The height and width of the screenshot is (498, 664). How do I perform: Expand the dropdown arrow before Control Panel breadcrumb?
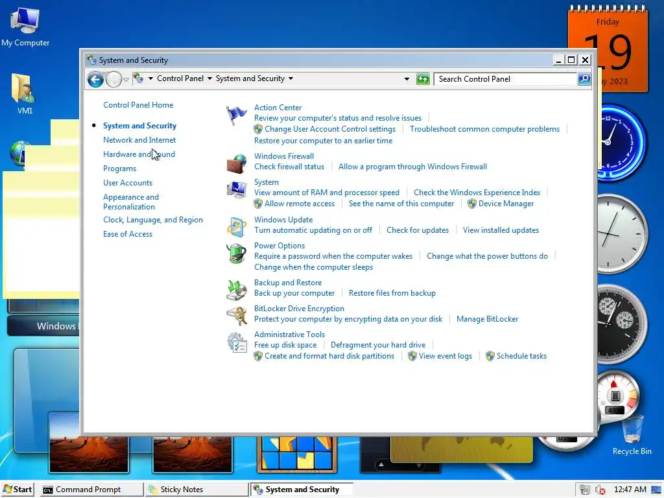(150, 78)
